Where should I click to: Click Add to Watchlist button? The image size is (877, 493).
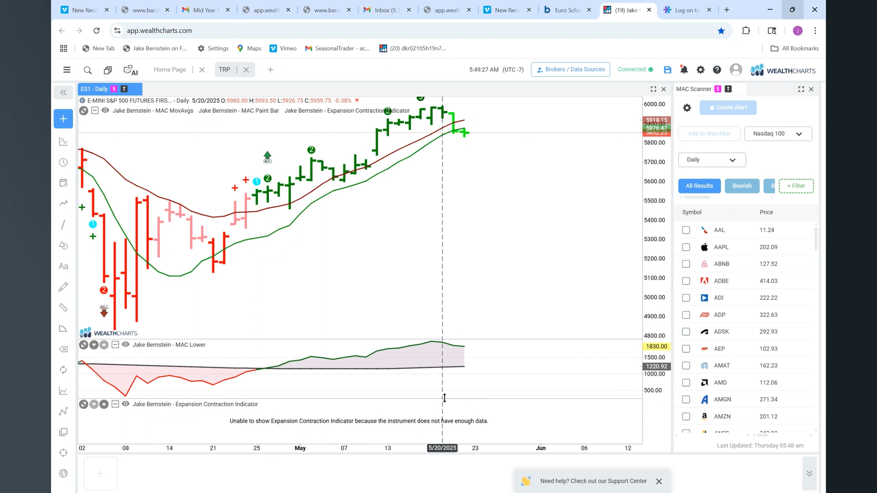[709, 134]
